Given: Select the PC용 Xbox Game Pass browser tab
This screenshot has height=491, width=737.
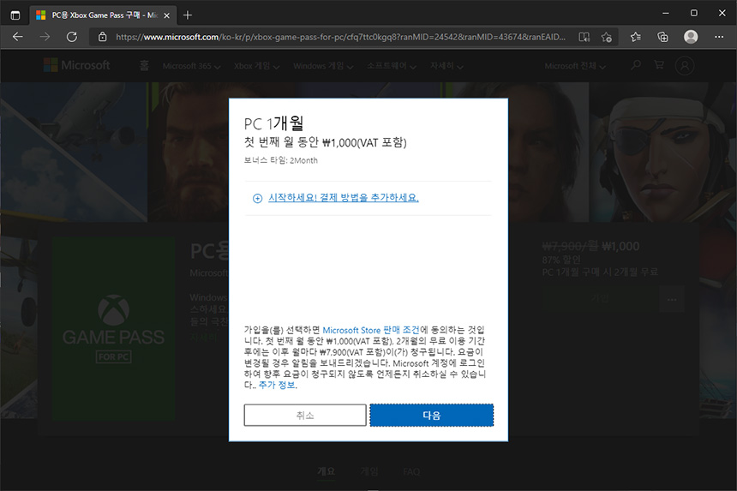Looking at the screenshot, I should [x=104, y=15].
